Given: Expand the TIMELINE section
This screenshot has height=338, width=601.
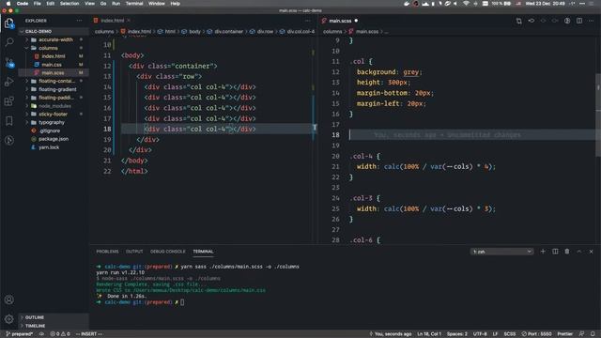Looking at the screenshot, I should (36, 326).
